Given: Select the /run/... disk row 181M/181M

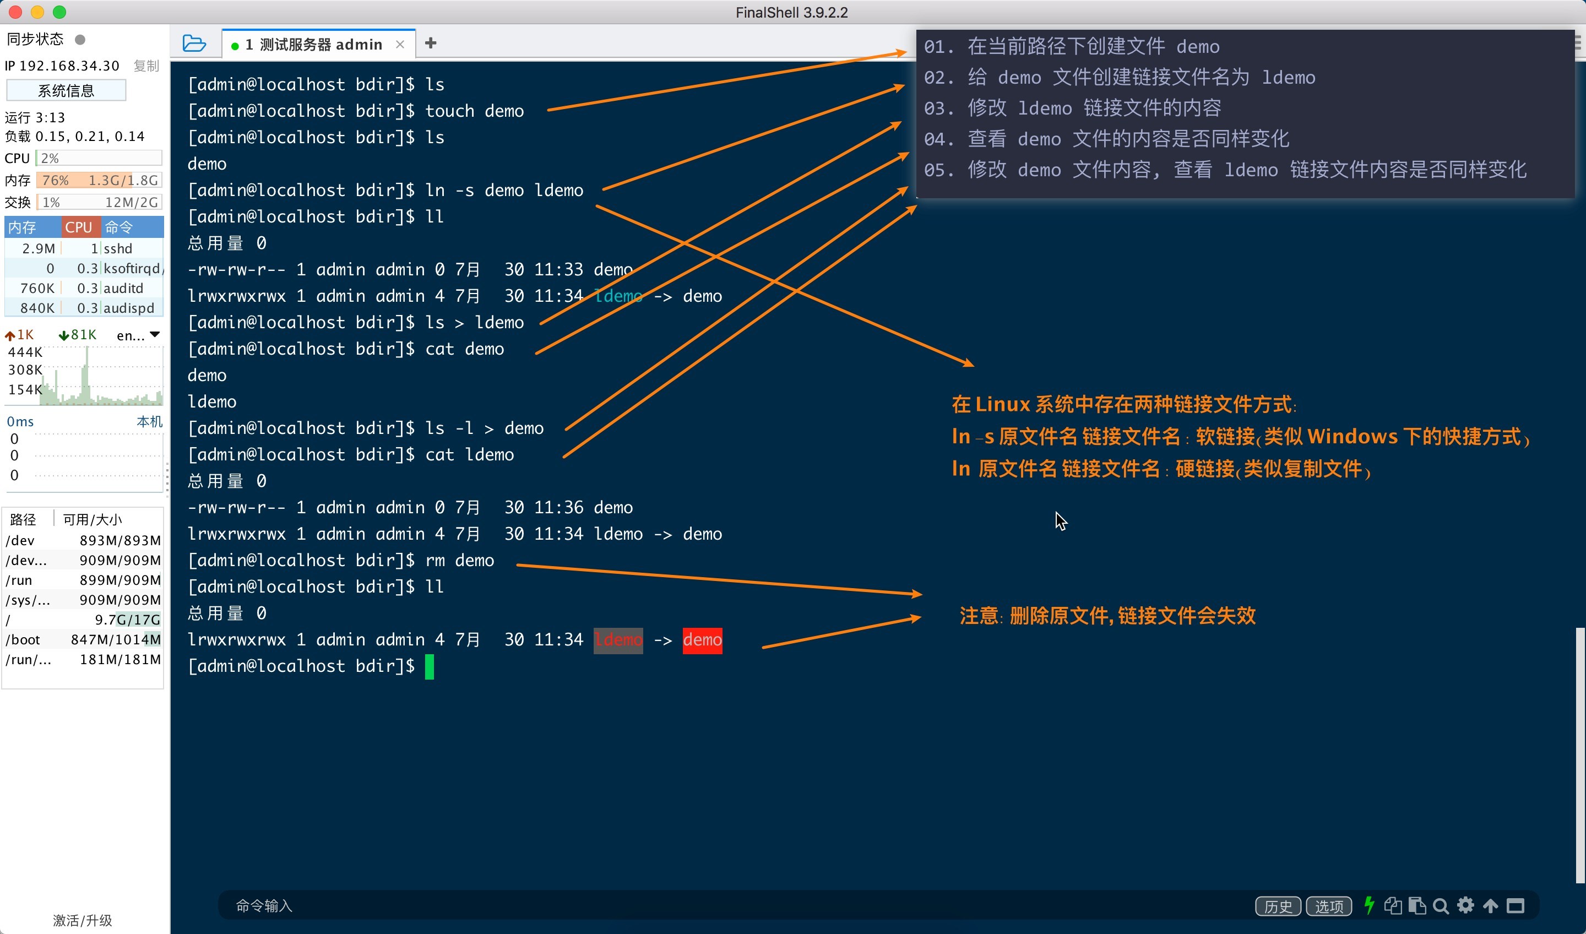Looking at the screenshot, I should tap(83, 660).
